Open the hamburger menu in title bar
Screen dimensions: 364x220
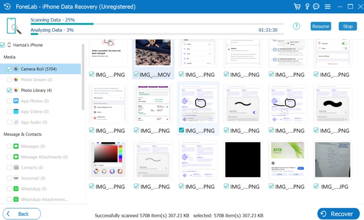coord(328,6)
